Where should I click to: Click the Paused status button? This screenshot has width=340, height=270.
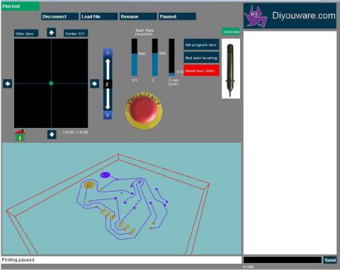tap(177, 16)
